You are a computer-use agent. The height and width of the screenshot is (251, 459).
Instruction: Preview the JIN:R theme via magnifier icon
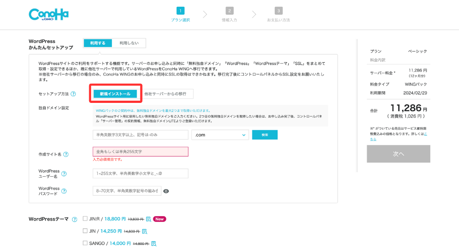tap(148, 219)
